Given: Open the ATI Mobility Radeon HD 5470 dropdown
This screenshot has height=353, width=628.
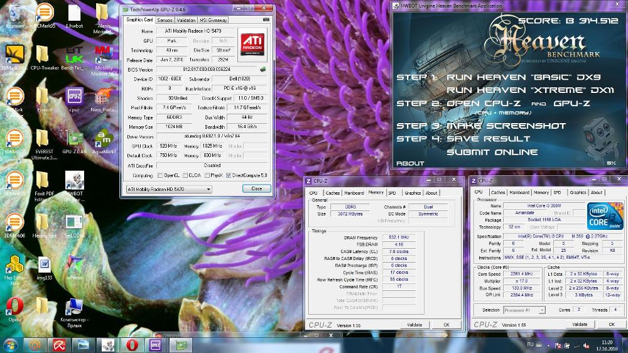Looking at the screenshot, I should [169, 189].
